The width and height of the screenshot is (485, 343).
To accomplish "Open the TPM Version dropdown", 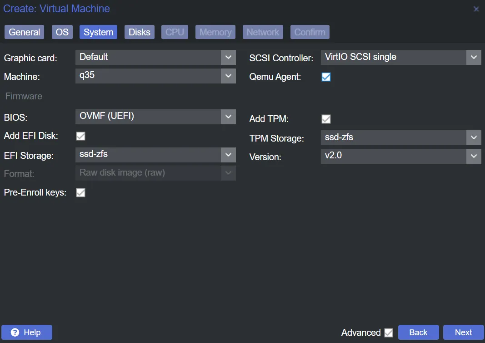I will tap(474, 156).
